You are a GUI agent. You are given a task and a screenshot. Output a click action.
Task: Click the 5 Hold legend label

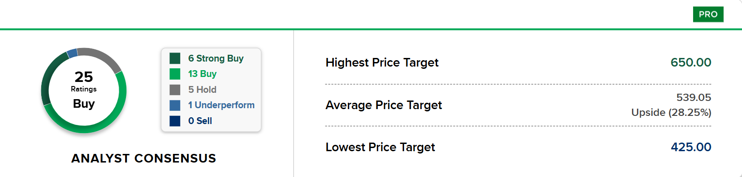(x=202, y=90)
